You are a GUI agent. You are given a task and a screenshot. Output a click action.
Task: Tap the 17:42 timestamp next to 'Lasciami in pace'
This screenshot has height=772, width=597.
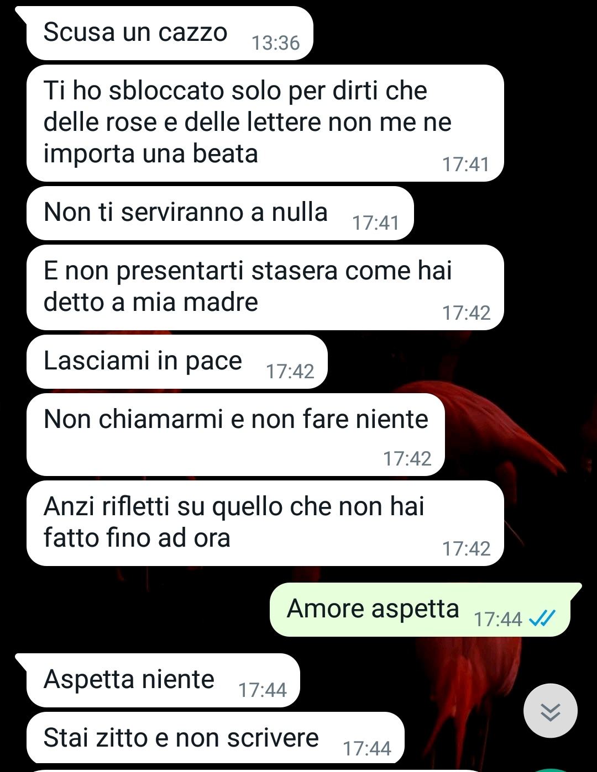[290, 372]
